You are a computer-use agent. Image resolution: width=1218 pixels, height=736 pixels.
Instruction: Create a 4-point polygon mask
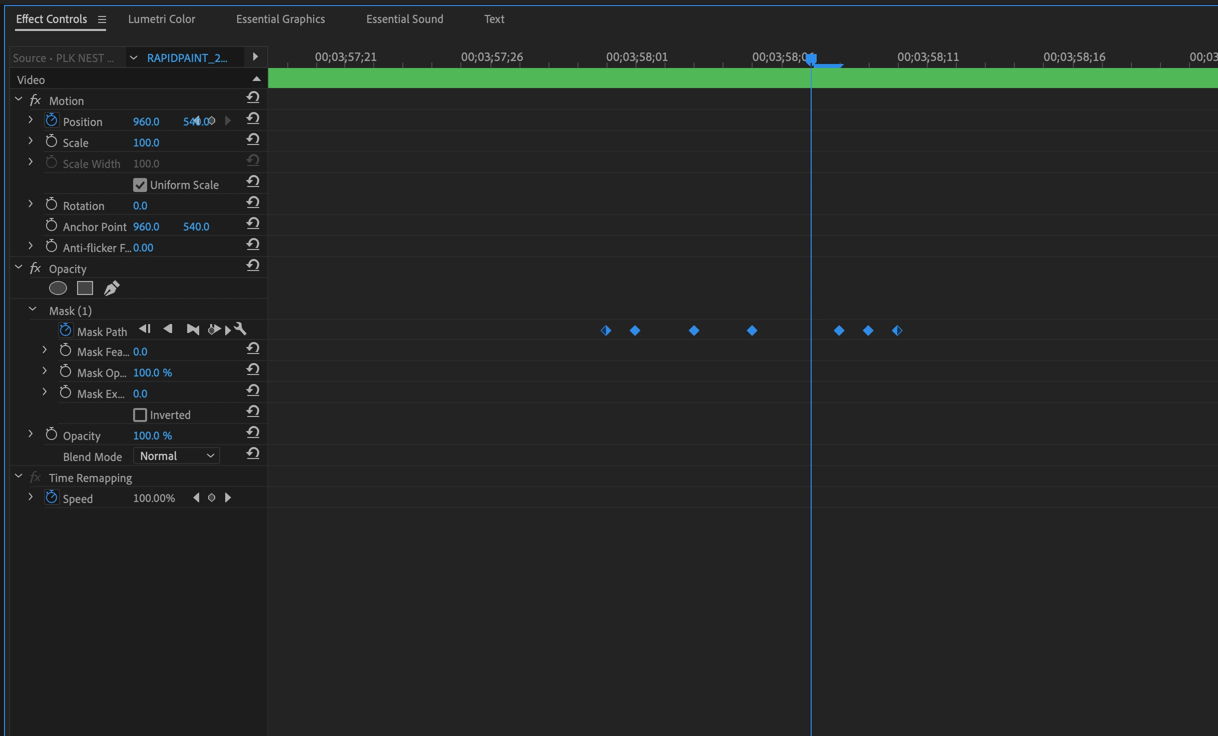coord(85,288)
